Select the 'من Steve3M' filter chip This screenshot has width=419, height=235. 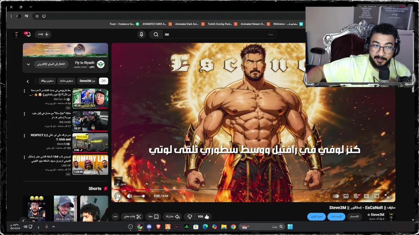[x=87, y=81]
